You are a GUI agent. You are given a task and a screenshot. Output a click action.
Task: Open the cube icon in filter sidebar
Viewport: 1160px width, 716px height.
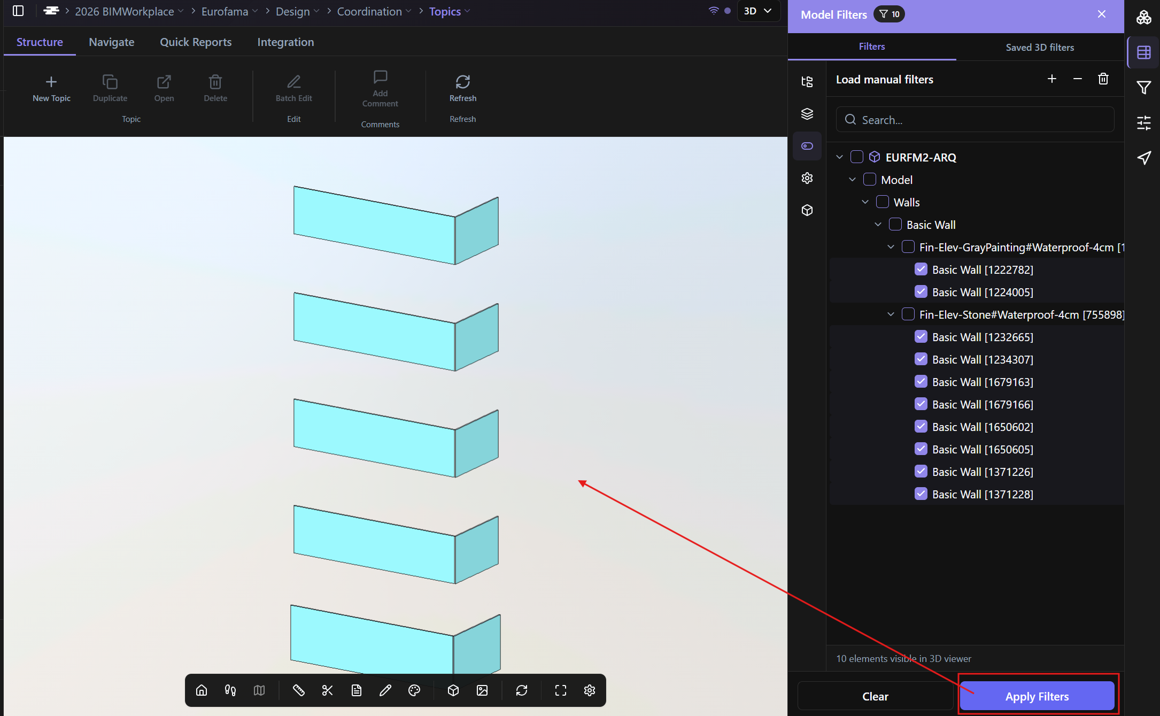coord(807,210)
